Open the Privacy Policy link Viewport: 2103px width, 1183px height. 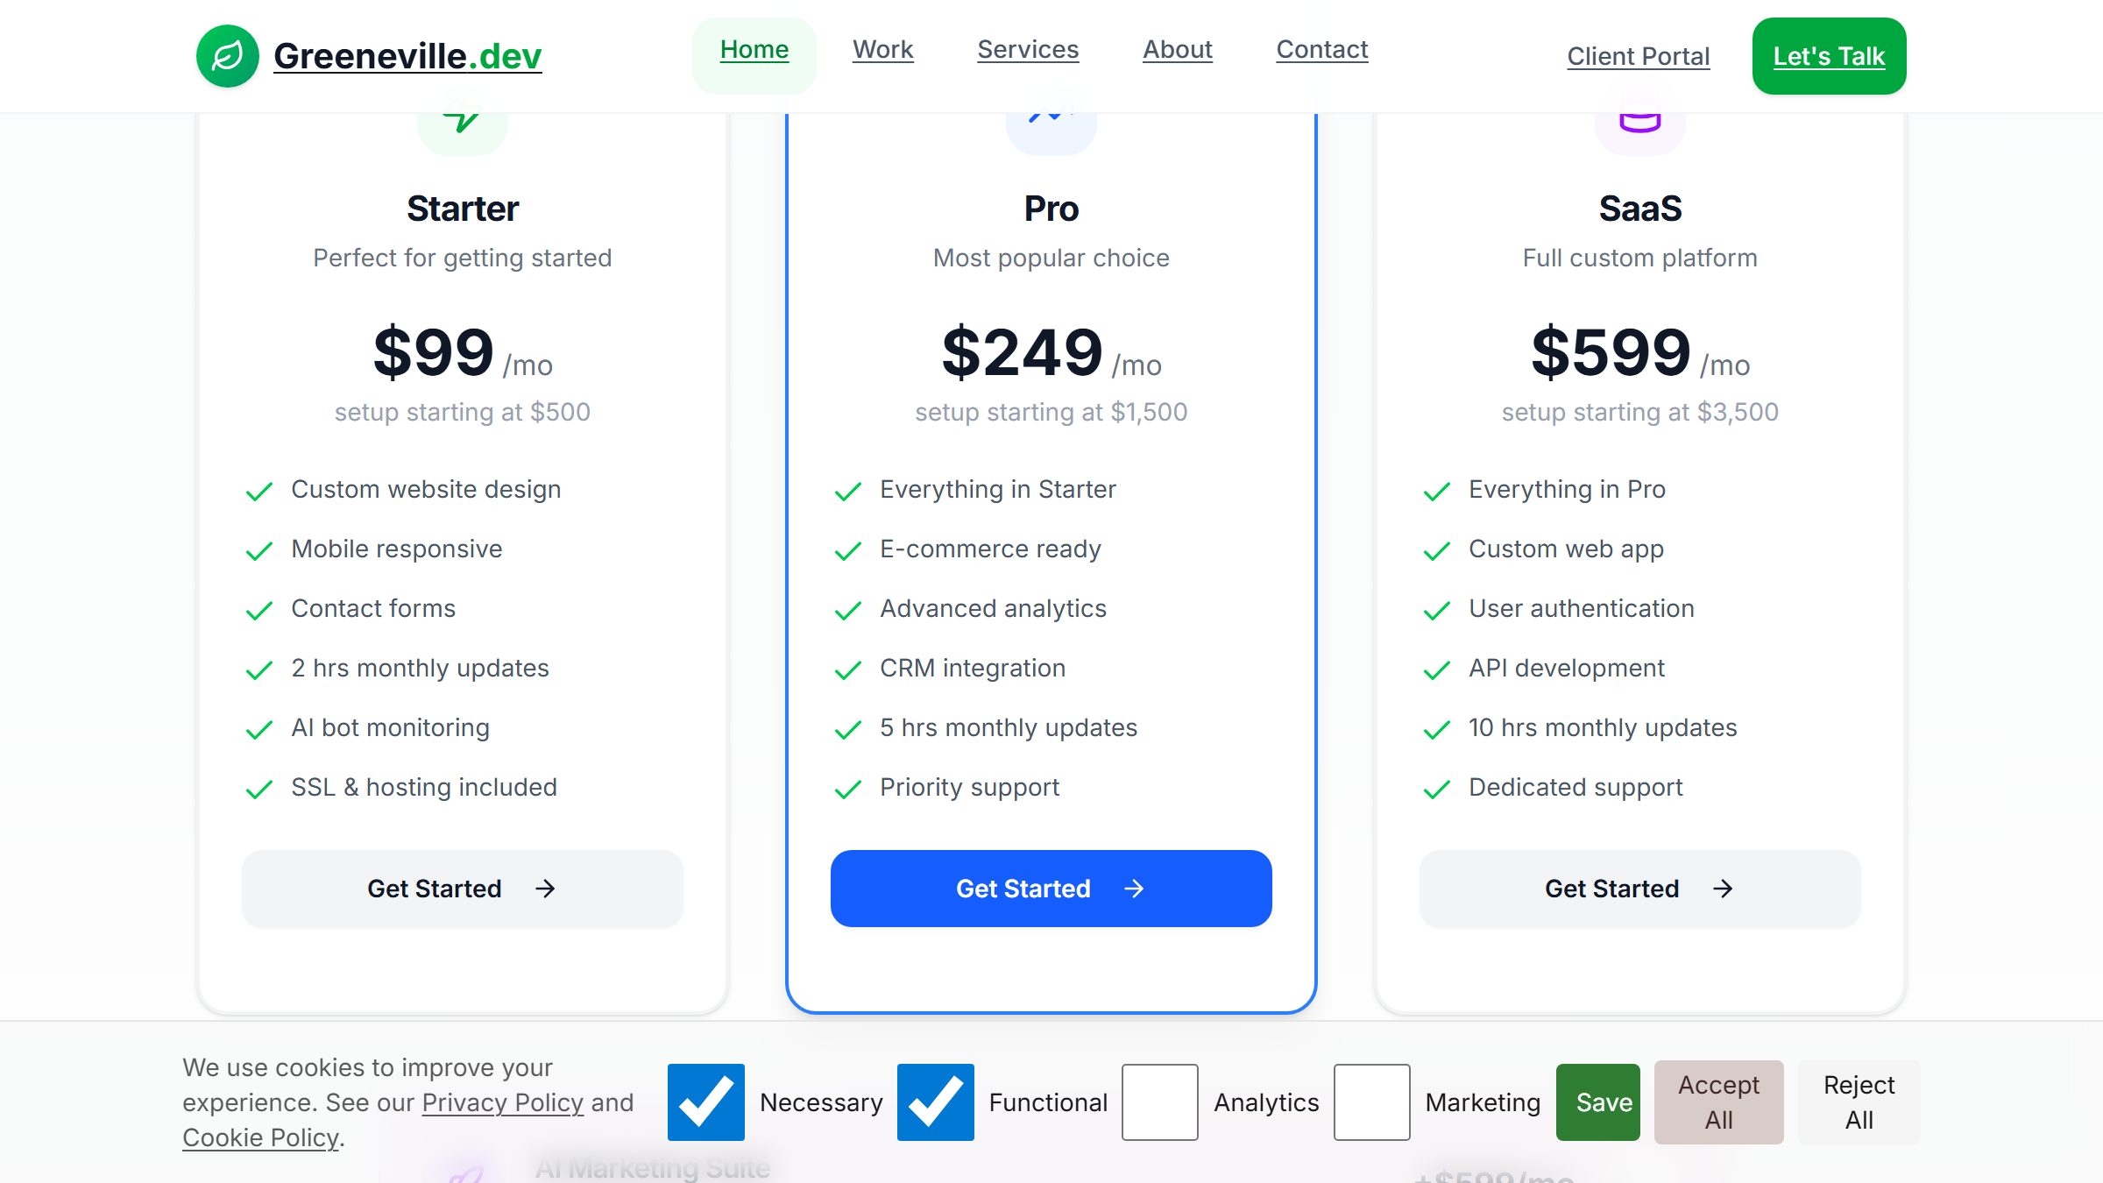tap(502, 1102)
